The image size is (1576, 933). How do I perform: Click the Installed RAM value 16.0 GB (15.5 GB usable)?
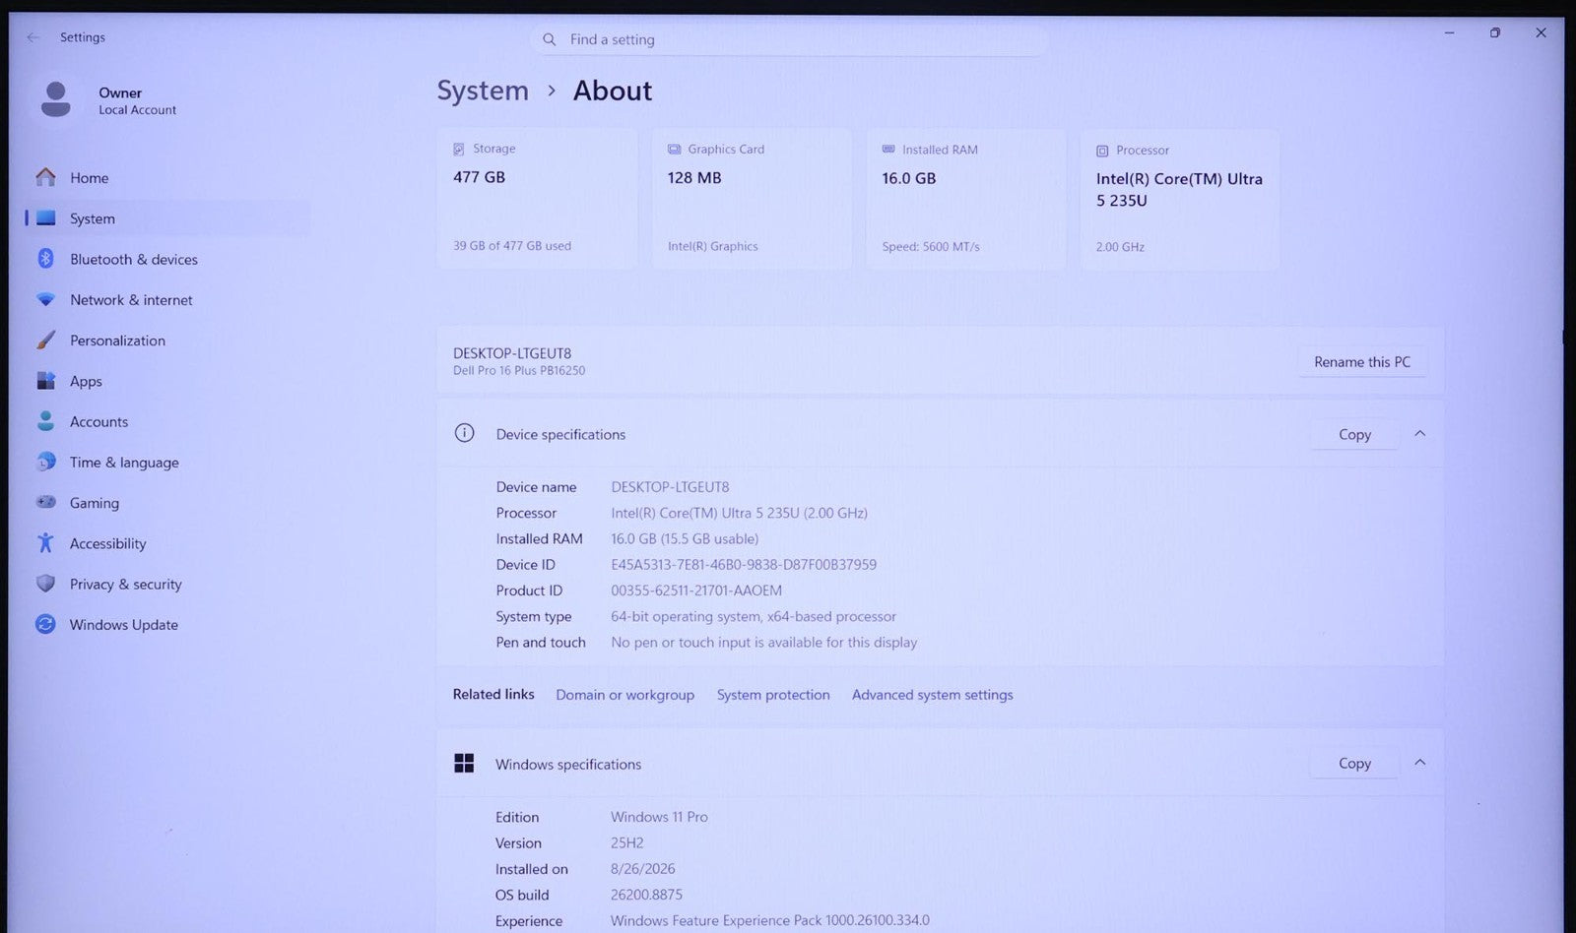click(x=685, y=539)
